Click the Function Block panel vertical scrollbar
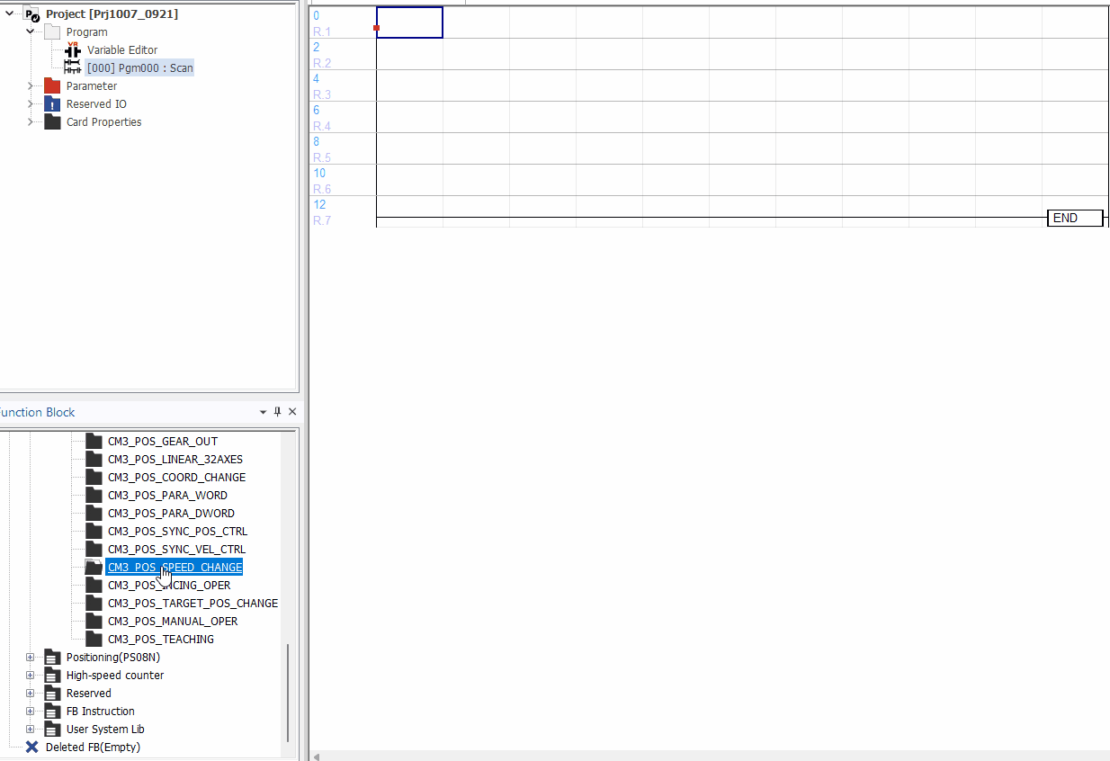Viewport: 1110px width, 761px height. [288, 691]
